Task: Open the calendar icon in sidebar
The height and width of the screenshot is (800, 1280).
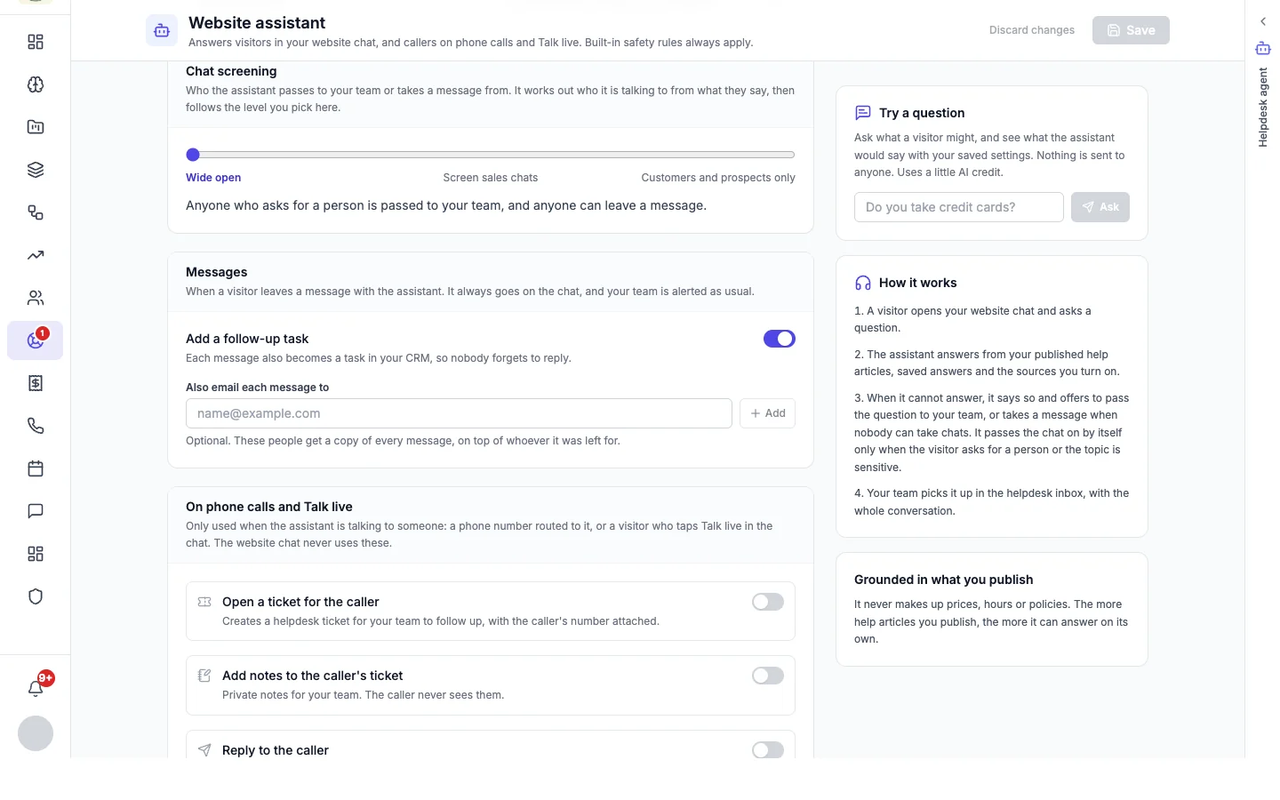Action: click(36, 468)
